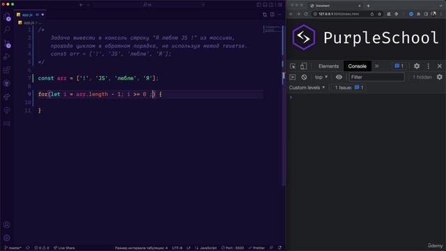Open the browser Extensions puzzle icon

click(x=418, y=14)
